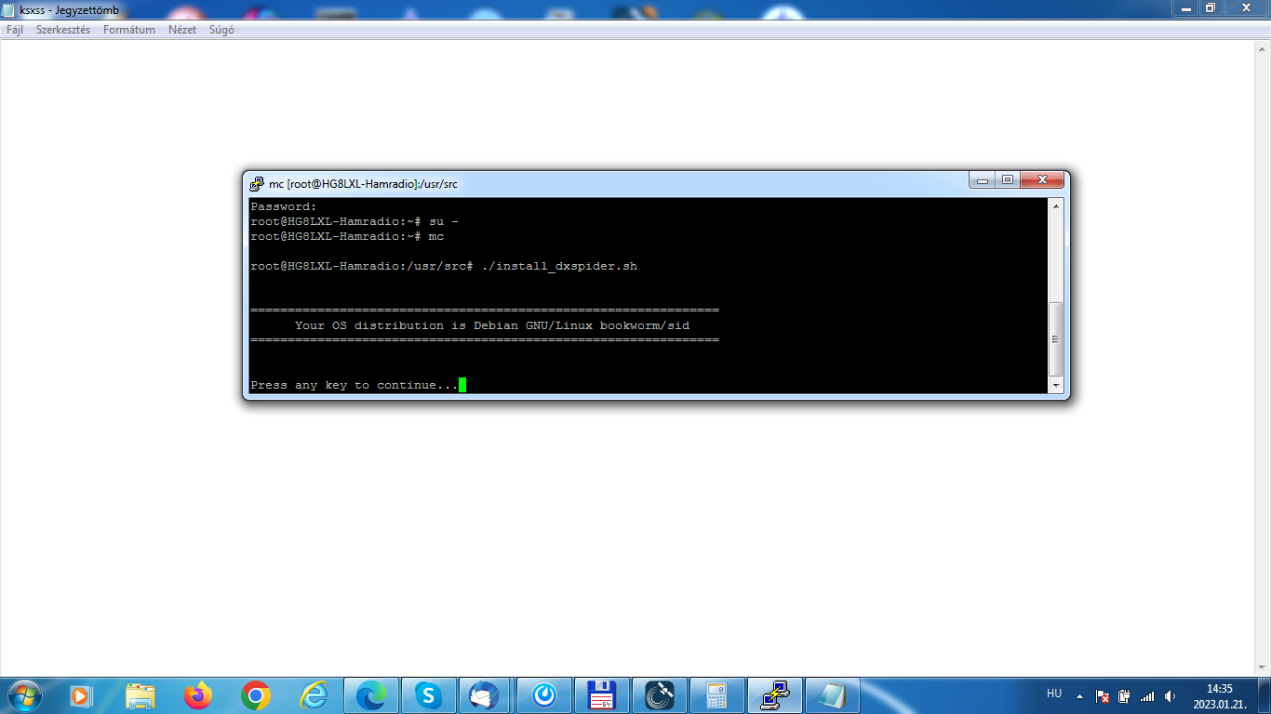Screen dimensions: 1271x714
Task: Switch to the Notepad taskbar button
Action: [833, 694]
